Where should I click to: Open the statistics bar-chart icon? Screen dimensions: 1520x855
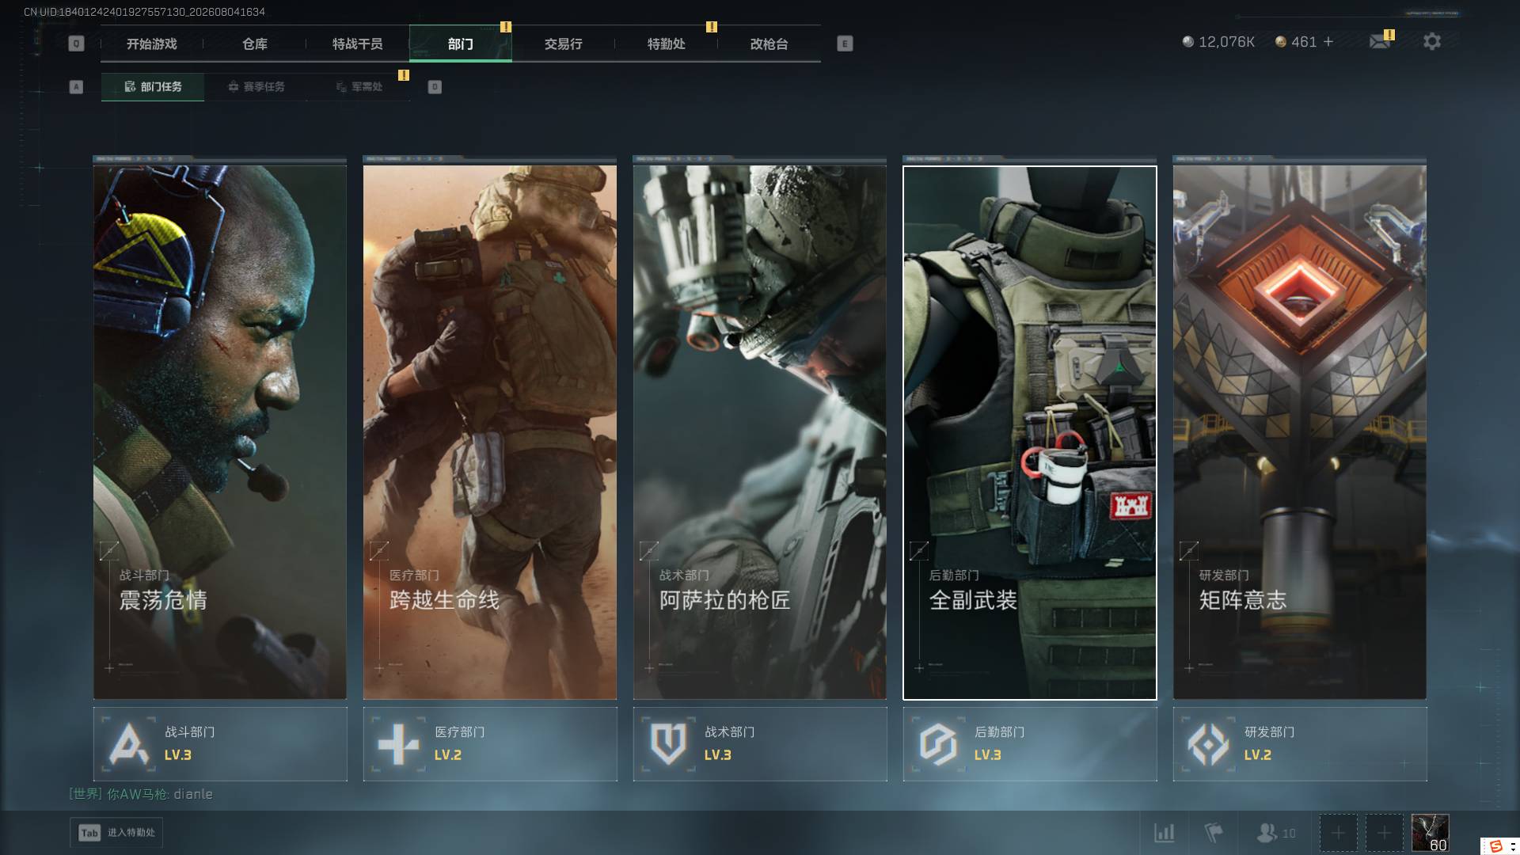click(x=1164, y=833)
